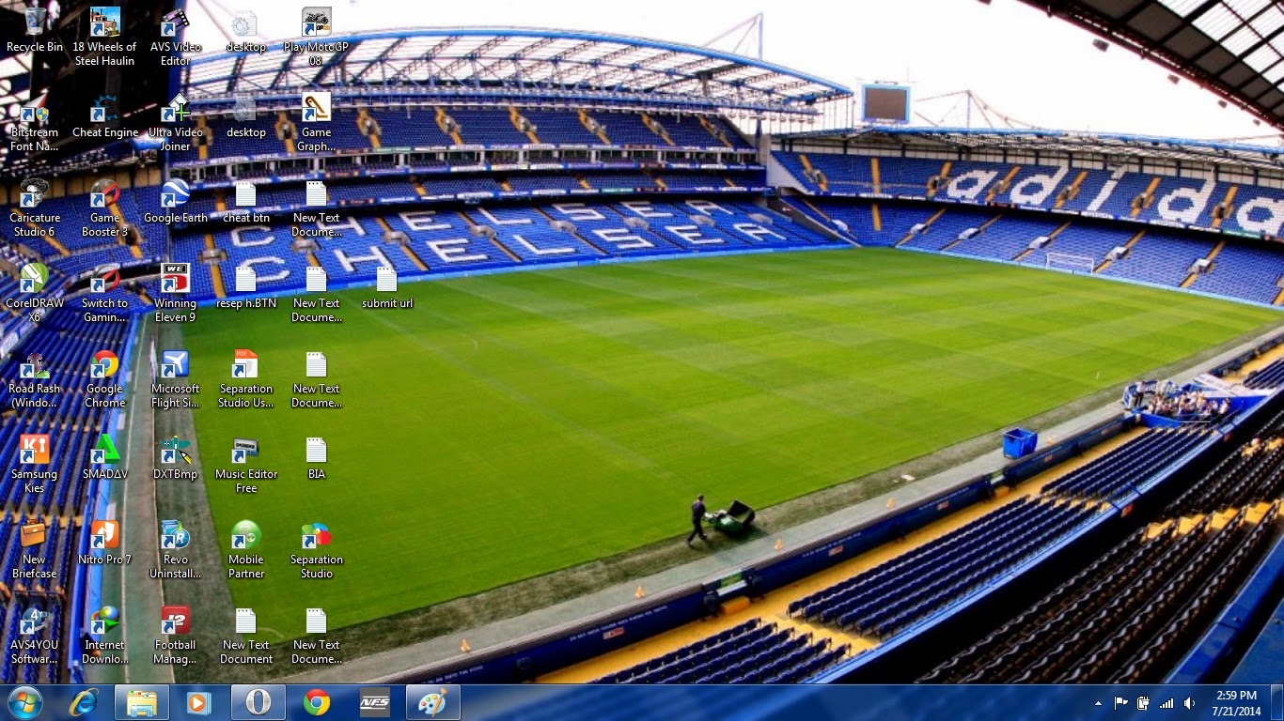This screenshot has width=1284, height=721.
Task: Open the Recycle Bin desktop icon
Action: [x=35, y=30]
